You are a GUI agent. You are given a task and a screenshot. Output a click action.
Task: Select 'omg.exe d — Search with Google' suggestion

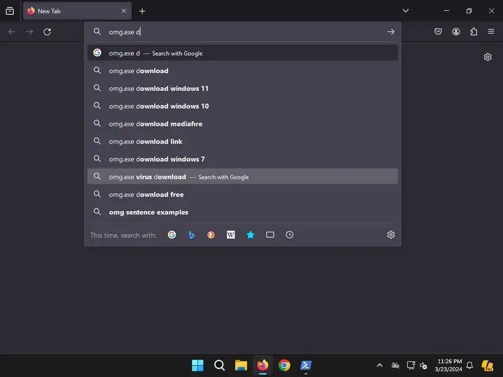pos(243,53)
